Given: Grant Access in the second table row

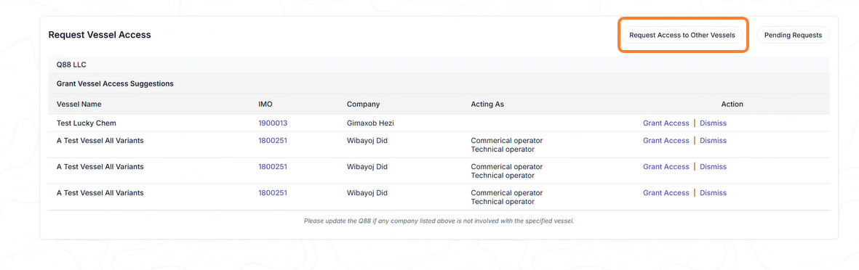Looking at the screenshot, I should click(x=666, y=141).
